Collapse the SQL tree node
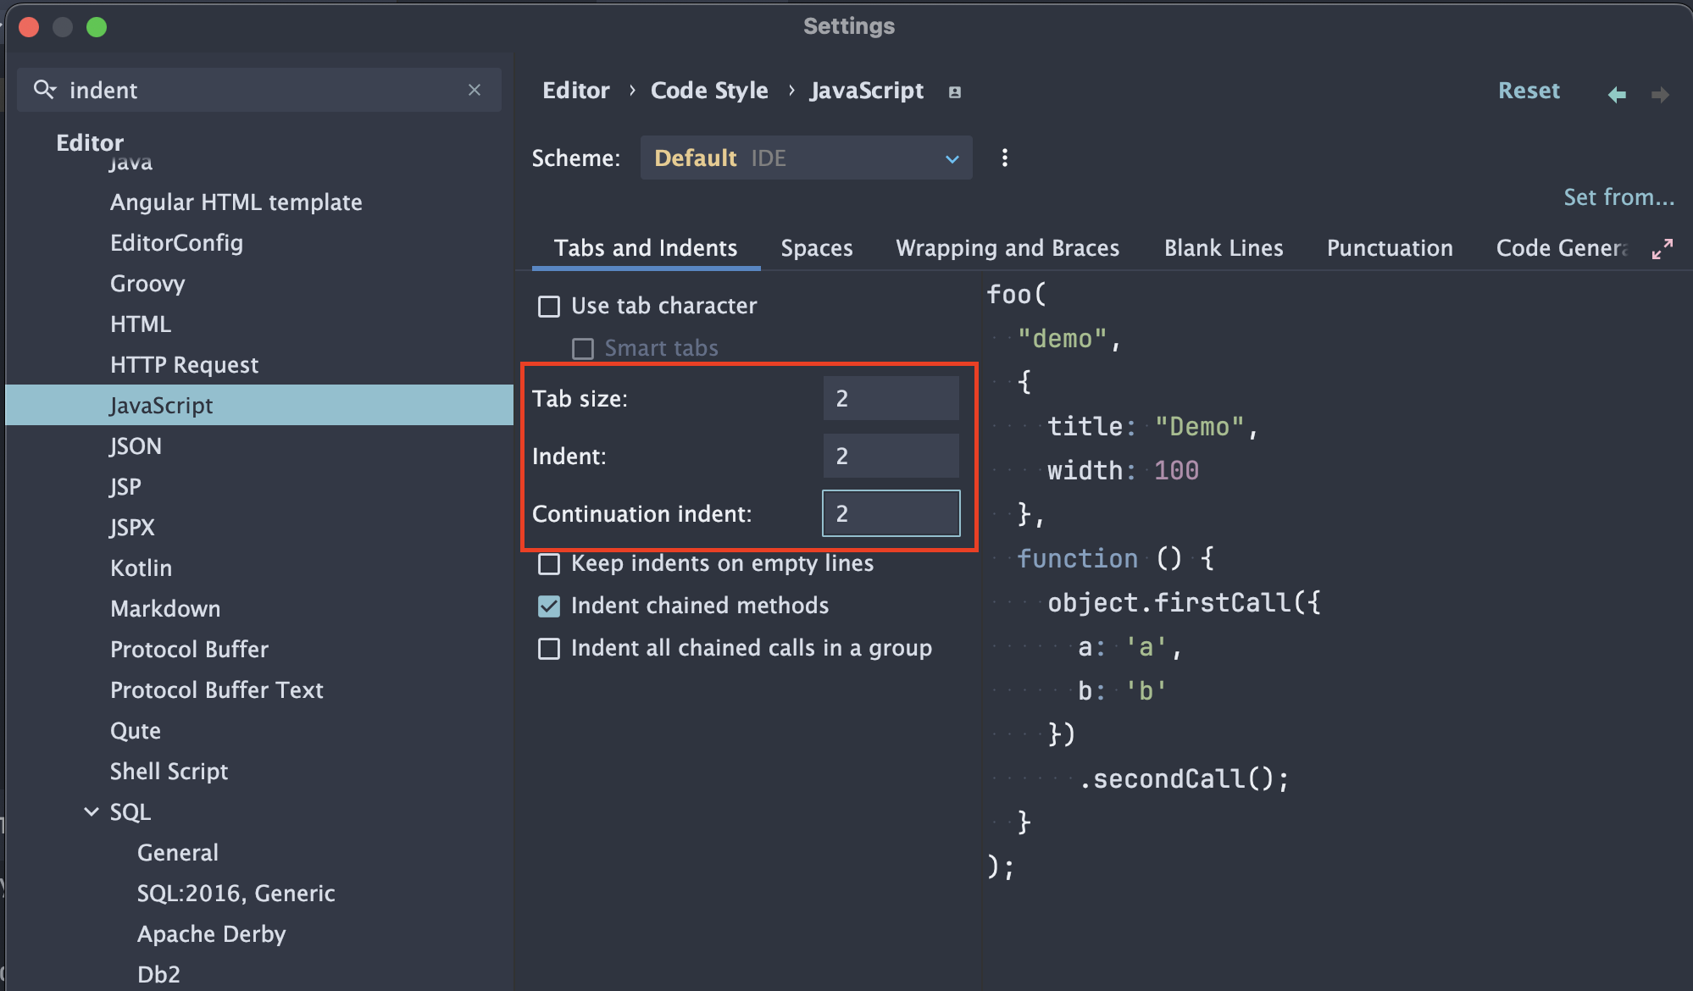This screenshot has height=991, width=1693. coord(92,812)
